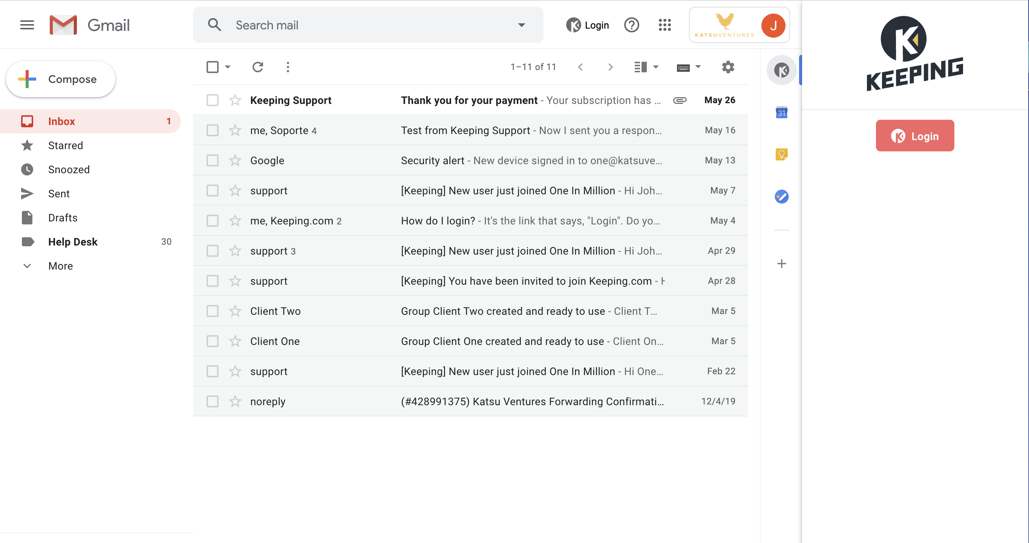Select the me, Soporte email checkbox

click(213, 130)
